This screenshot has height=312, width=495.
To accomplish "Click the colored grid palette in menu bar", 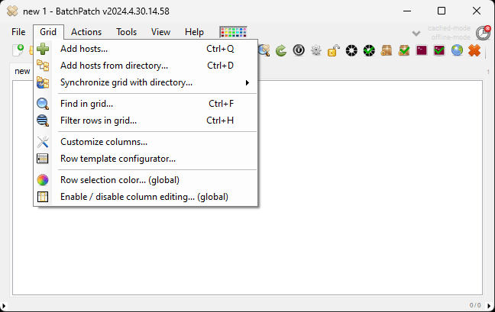I will tap(233, 32).
